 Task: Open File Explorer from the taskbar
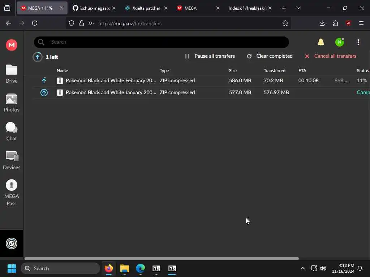coord(125,268)
